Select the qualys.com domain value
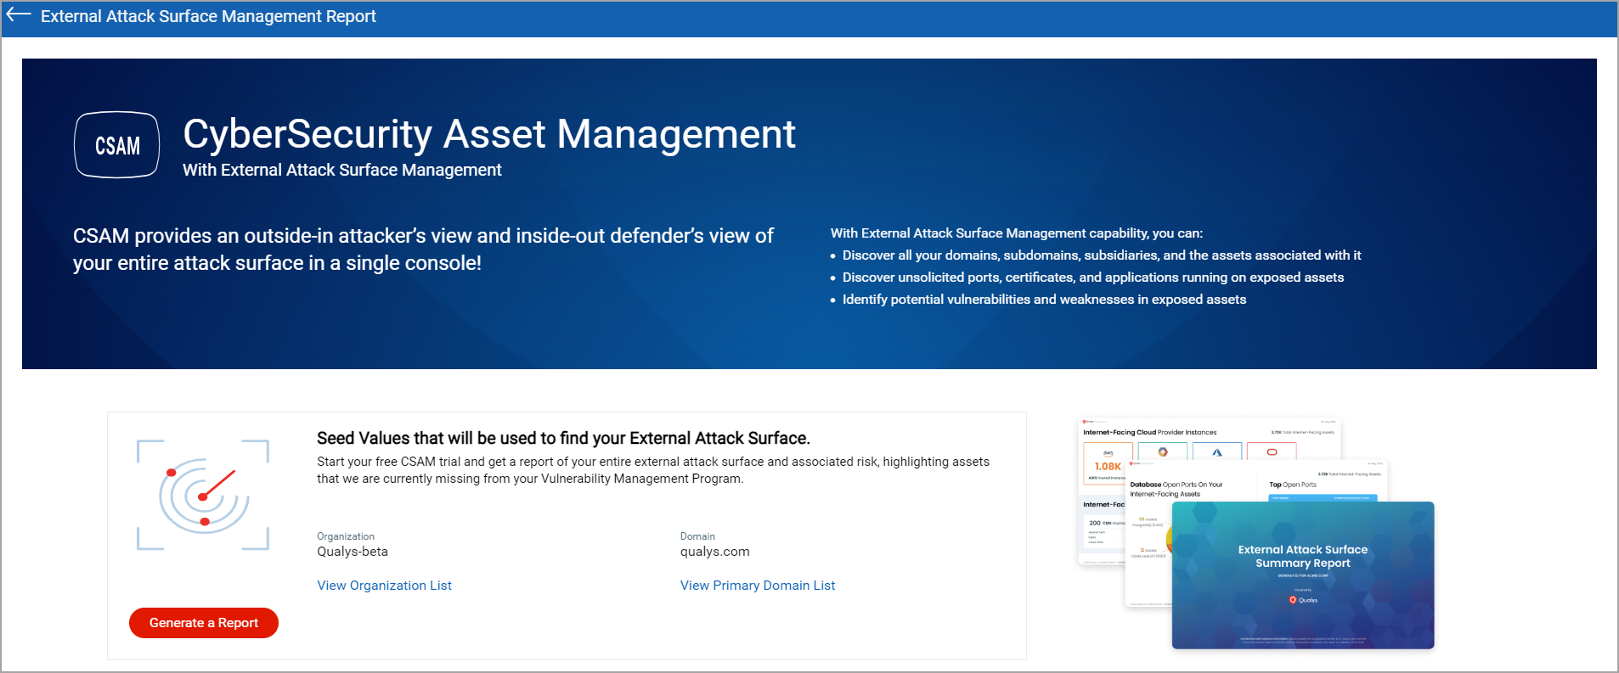The width and height of the screenshot is (1619, 673). (x=715, y=552)
